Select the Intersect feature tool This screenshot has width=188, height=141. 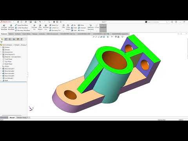pyautogui.click(x=82, y=28)
